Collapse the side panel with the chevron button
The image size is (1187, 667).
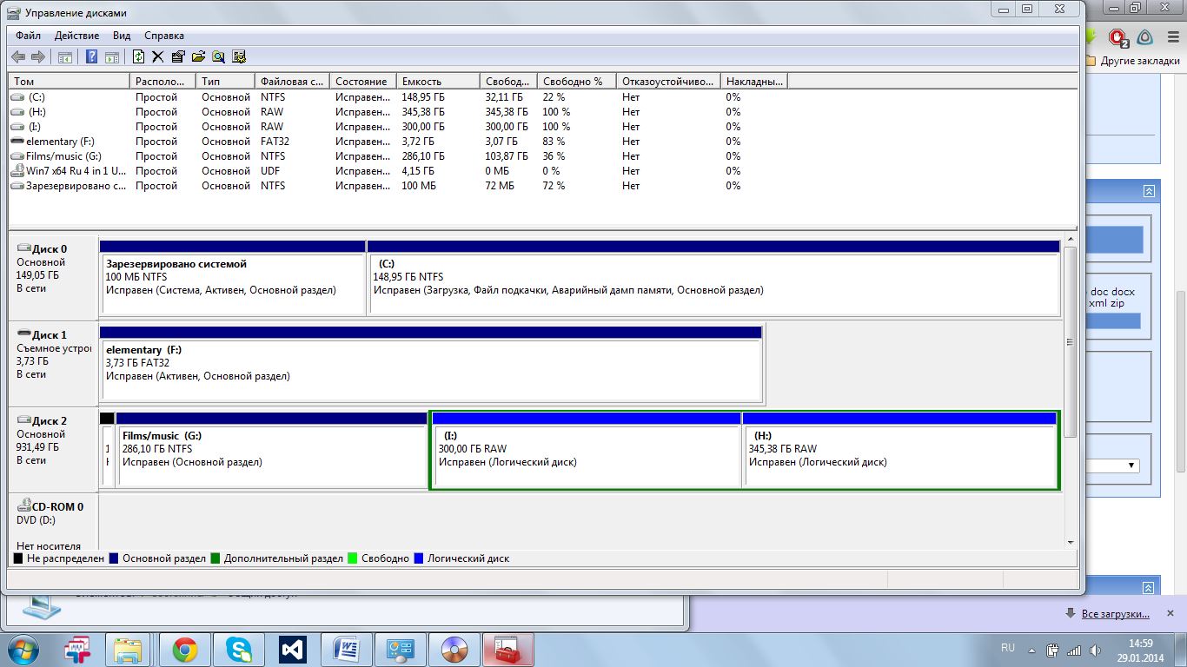pyautogui.click(x=1149, y=191)
